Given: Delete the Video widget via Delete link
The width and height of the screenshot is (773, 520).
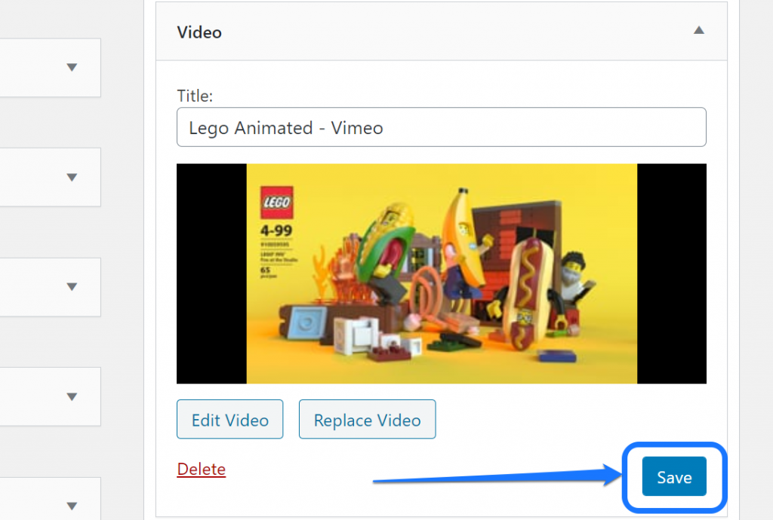Looking at the screenshot, I should coord(201,469).
